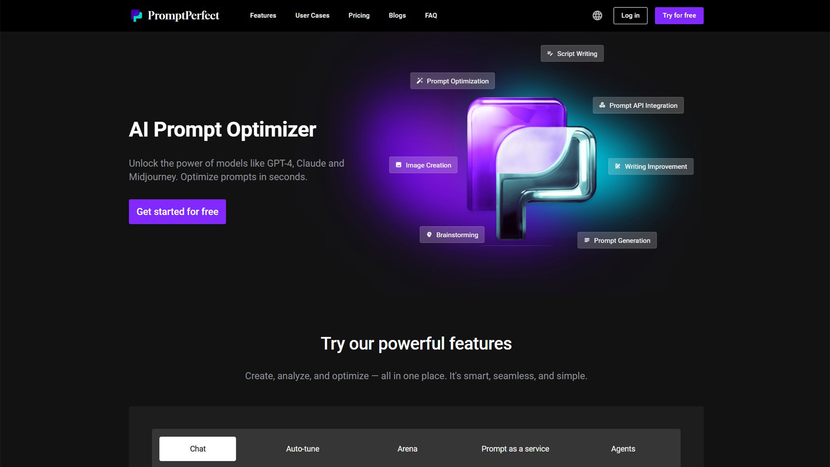Image resolution: width=830 pixels, height=467 pixels.
Task: Click the large 3D P logo graphic
Action: (x=531, y=169)
